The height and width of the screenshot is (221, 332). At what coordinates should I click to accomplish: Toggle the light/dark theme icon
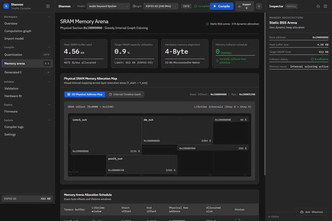pos(259,6)
